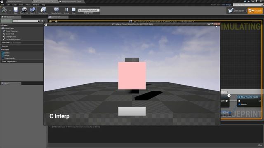The image size is (264, 148).
Task: Click graph navigate back arrow
Action: (50, 21)
